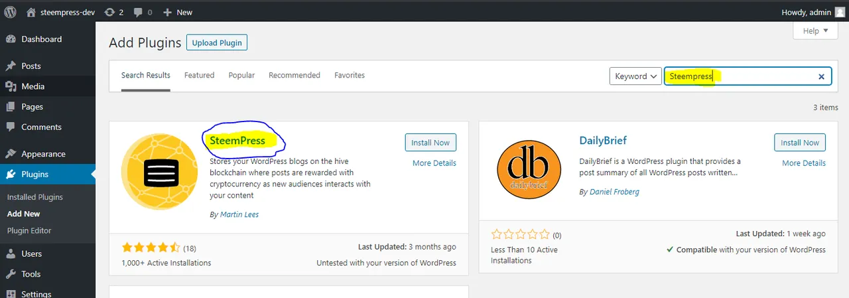
Task: Switch to the Favorites tab
Action: (350, 75)
